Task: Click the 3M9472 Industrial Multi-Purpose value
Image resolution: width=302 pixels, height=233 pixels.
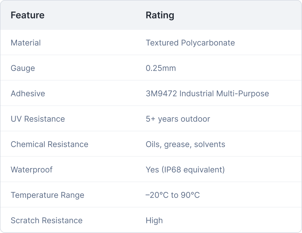Action: pos(207,93)
